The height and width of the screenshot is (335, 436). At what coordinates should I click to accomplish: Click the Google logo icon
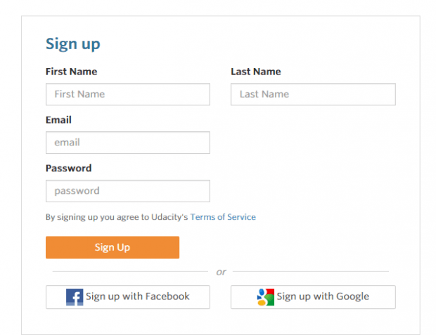click(x=266, y=297)
